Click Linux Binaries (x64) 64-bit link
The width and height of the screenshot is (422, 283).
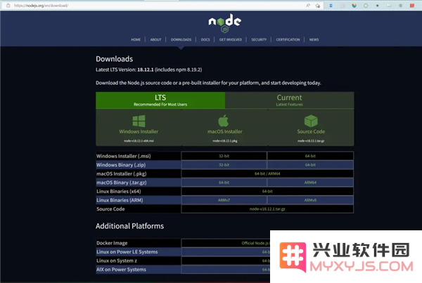coord(267,191)
